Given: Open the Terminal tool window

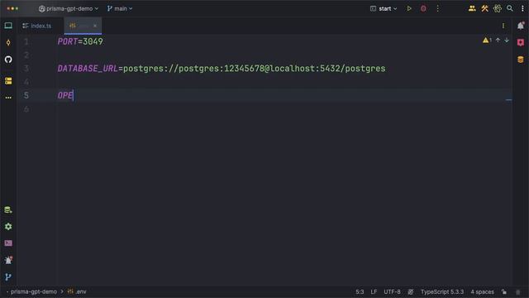Looking at the screenshot, I should point(8,243).
